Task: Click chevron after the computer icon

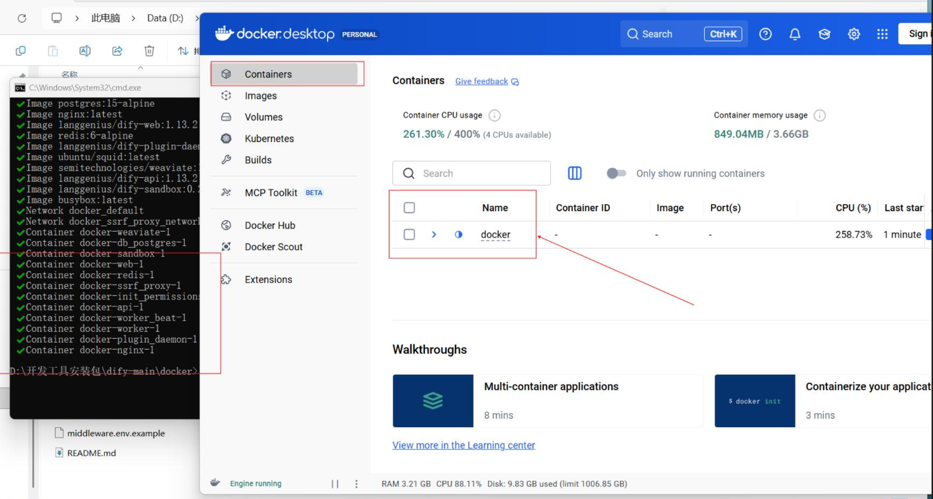Action: 76,18
